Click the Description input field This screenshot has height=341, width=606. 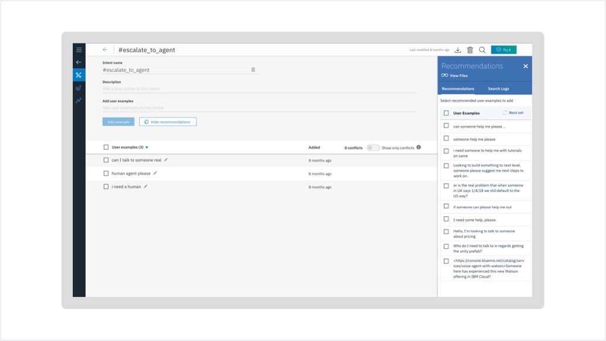[259, 89]
